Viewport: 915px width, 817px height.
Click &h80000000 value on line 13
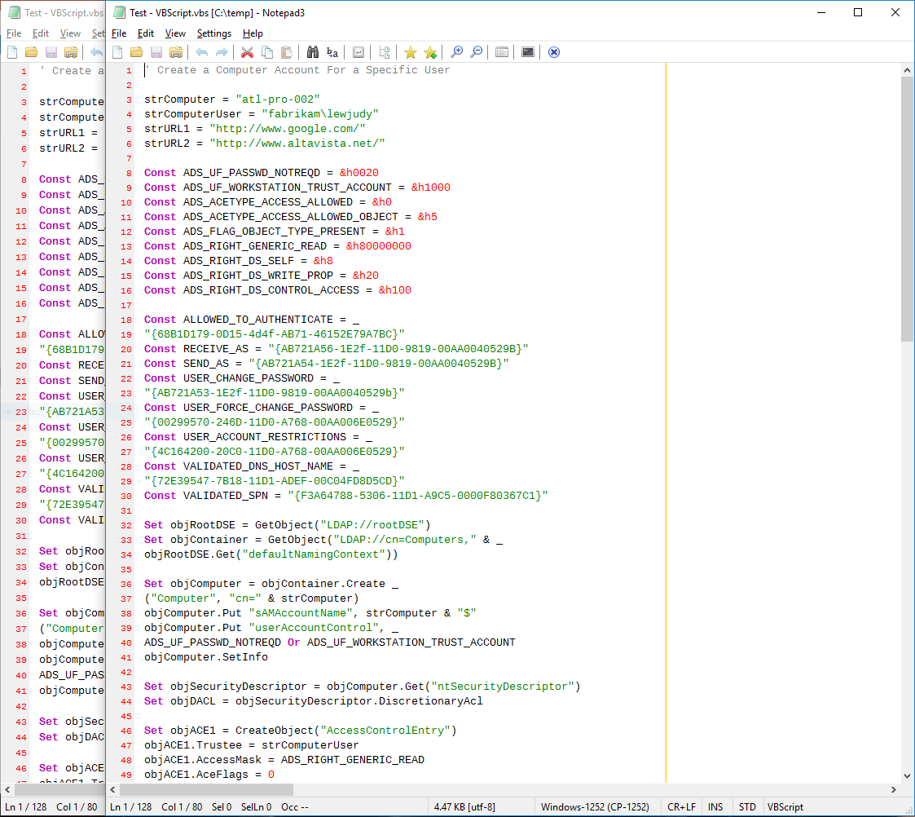[x=379, y=246]
